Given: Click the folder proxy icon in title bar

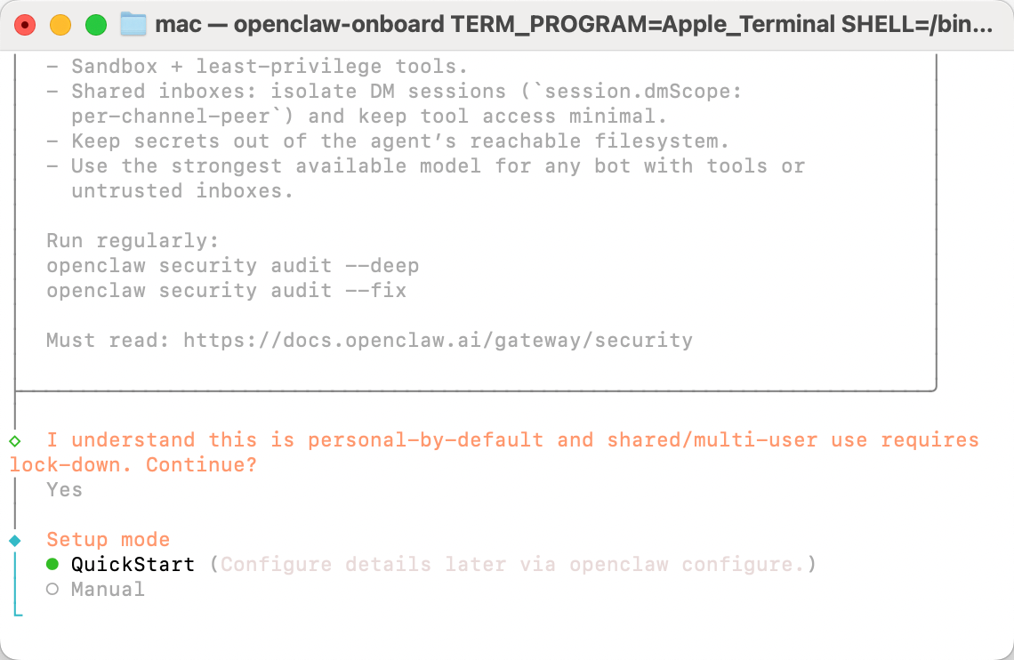Looking at the screenshot, I should [133, 24].
